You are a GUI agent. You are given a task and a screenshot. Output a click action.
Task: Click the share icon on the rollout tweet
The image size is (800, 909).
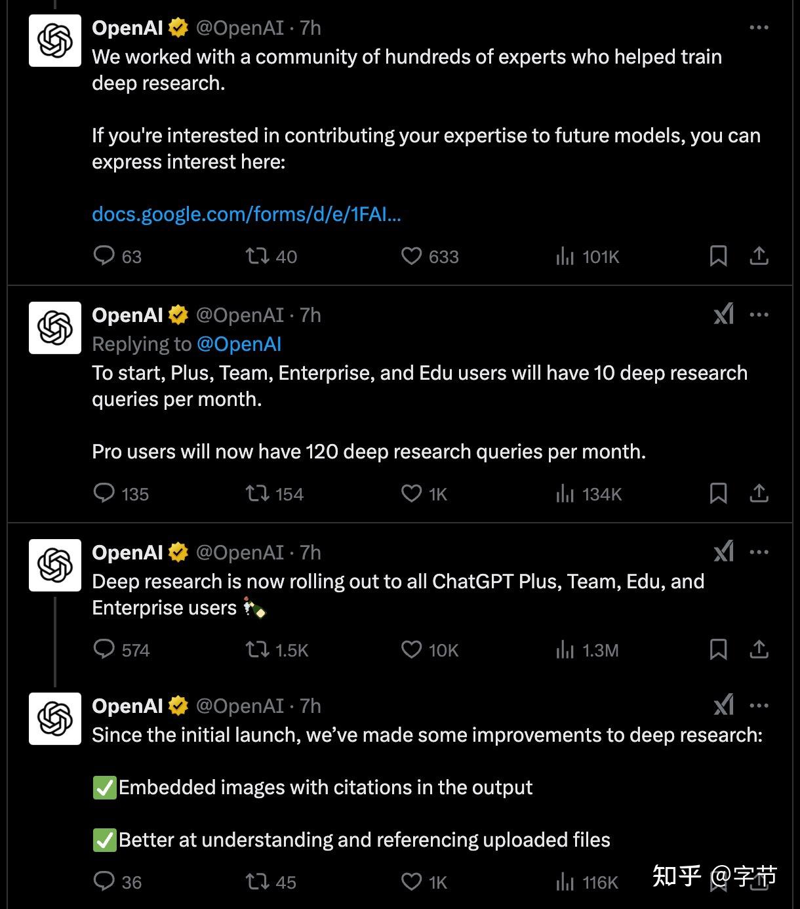(x=759, y=650)
